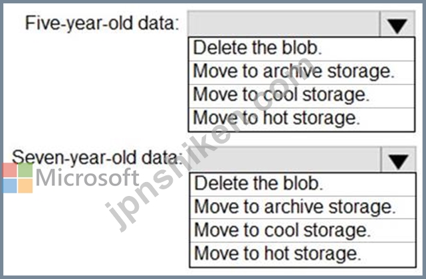Select 'Move to hot storage.' for five-year-old data
Image resolution: width=426 pixels, height=279 pixels.
point(301,120)
